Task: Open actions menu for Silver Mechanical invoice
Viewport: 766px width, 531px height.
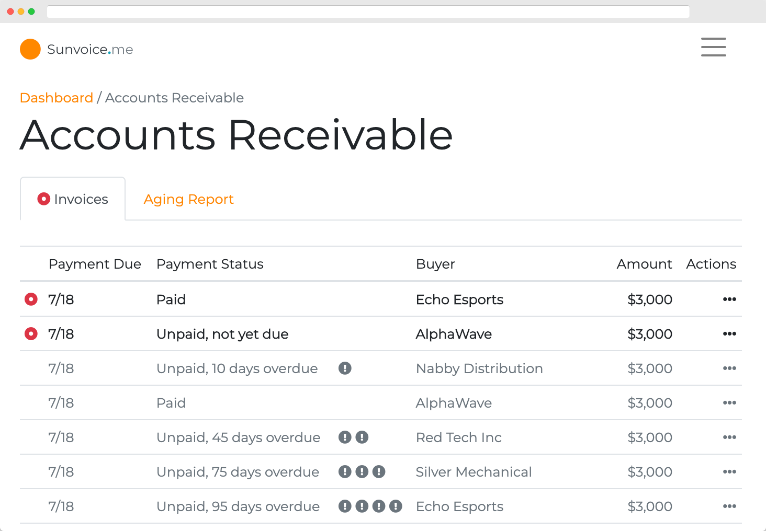Action: (729, 472)
